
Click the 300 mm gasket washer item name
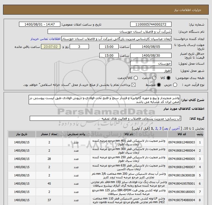tap(129, 151)
